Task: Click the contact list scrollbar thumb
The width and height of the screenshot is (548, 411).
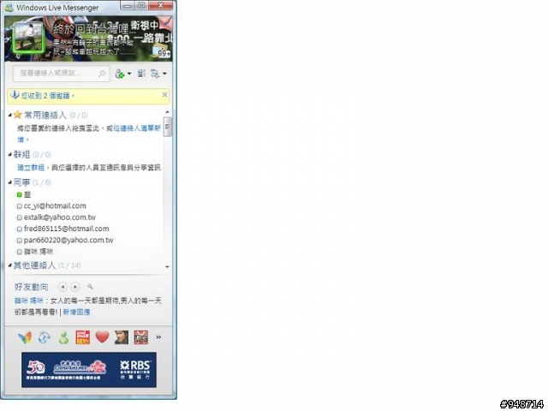Action: [168, 127]
